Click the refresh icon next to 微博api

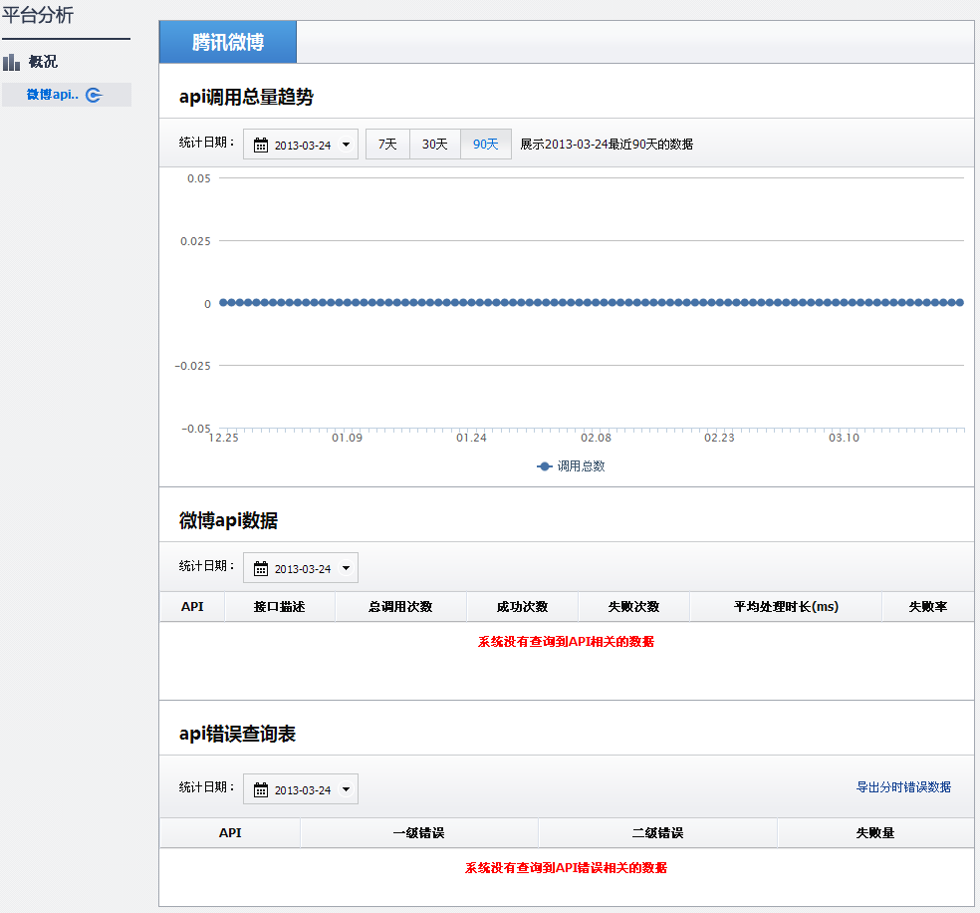point(94,96)
